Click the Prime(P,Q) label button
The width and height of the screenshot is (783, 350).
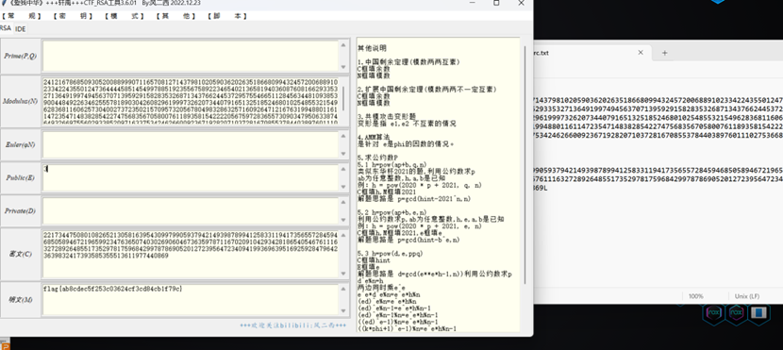click(21, 56)
